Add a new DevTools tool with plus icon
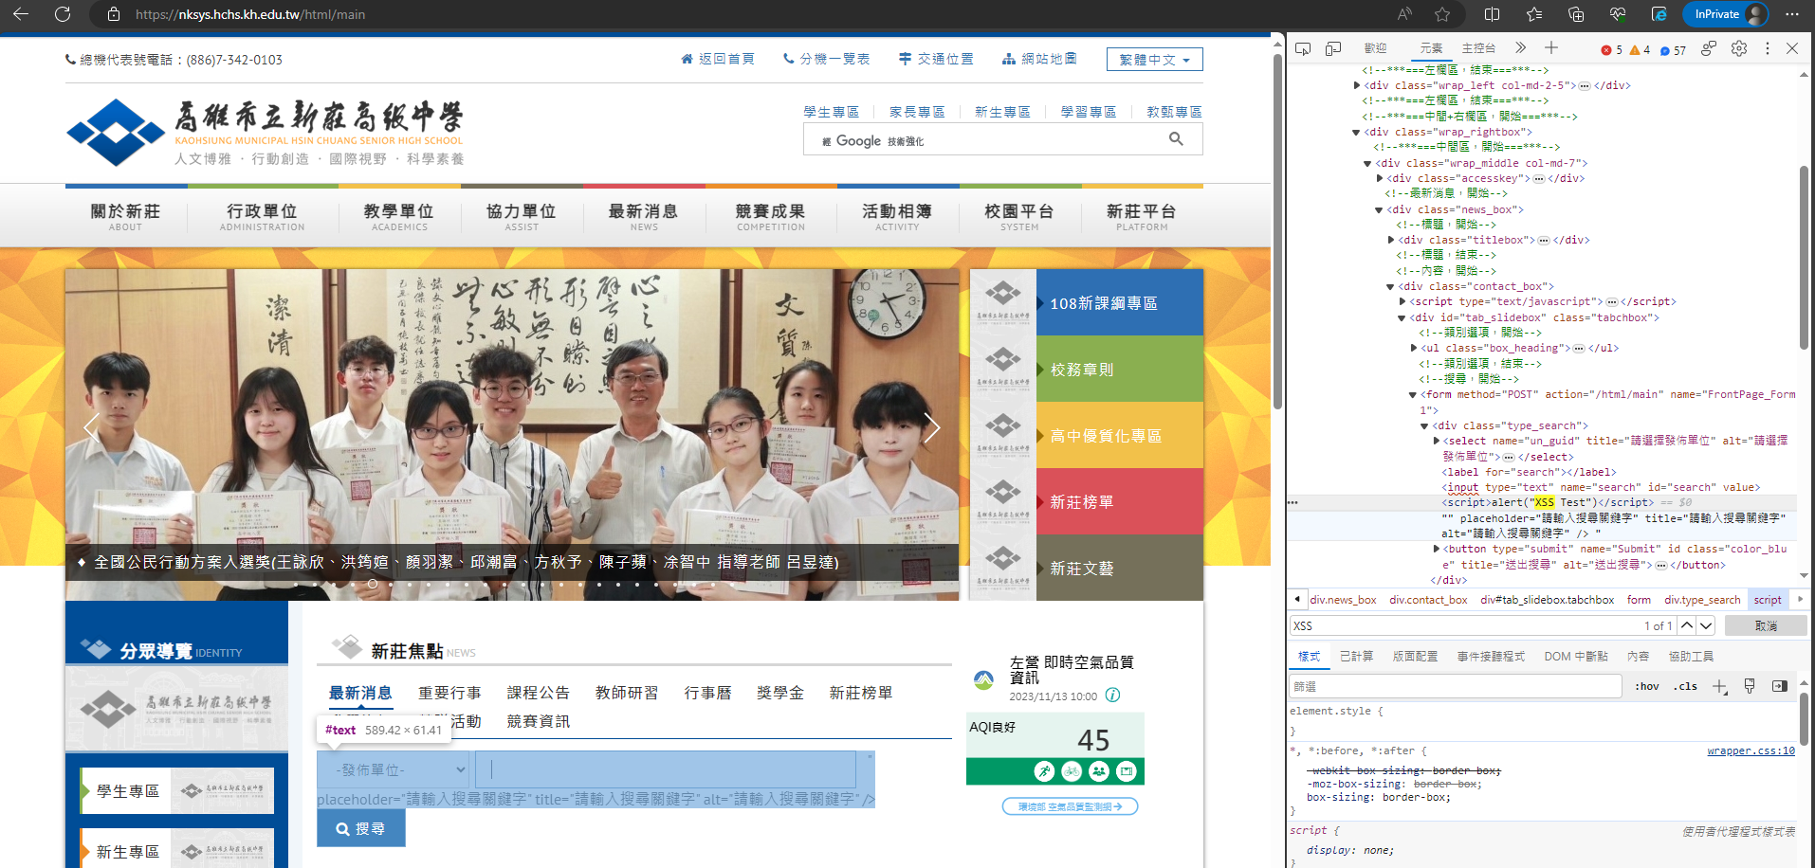The image size is (1815, 868). click(x=1551, y=47)
